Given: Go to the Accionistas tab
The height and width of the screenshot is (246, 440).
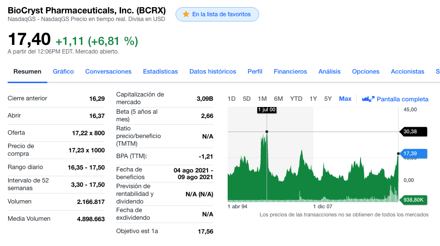Looking at the screenshot, I should coord(407,72).
